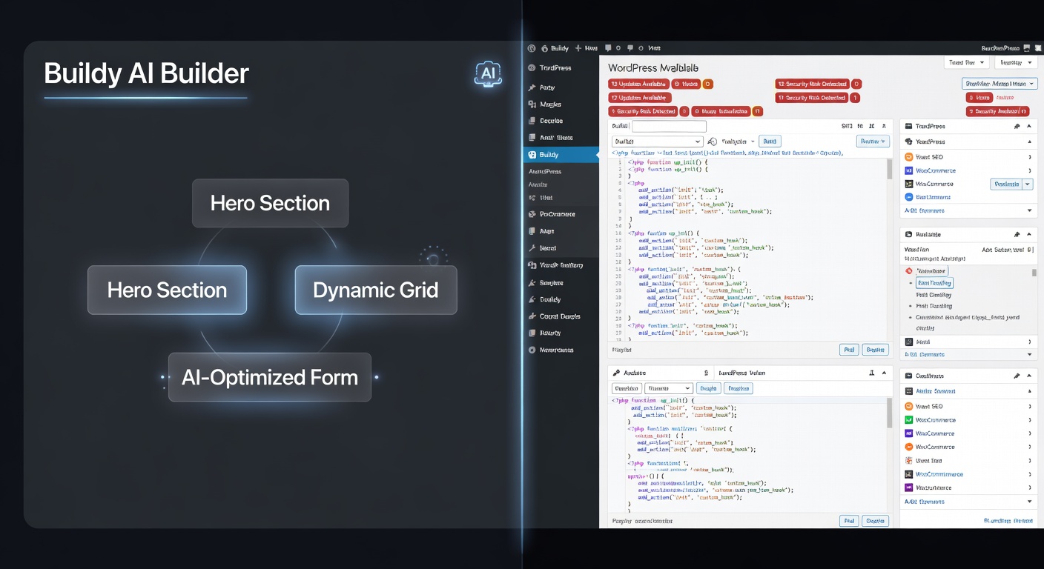Open the second dropdown in the lower editor toolbar

pyautogui.click(x=669, y=388)
